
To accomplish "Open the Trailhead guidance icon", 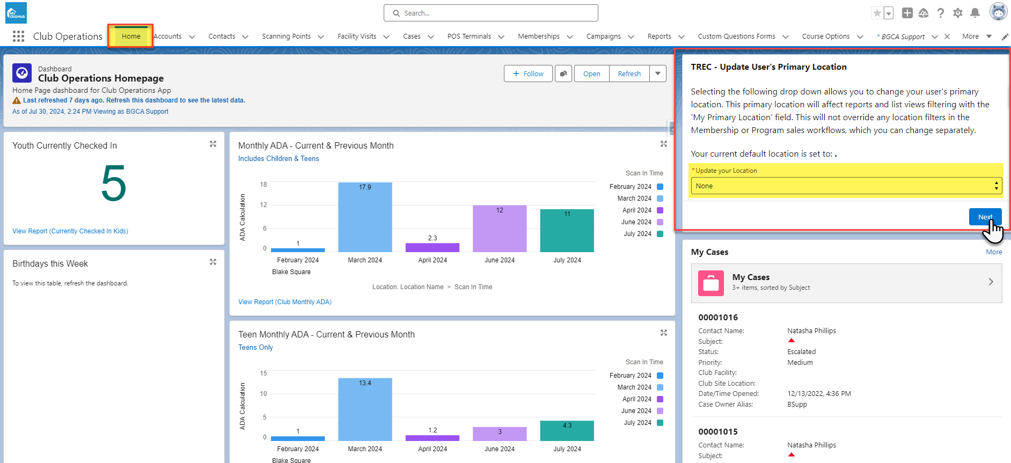I will (924, 13).
